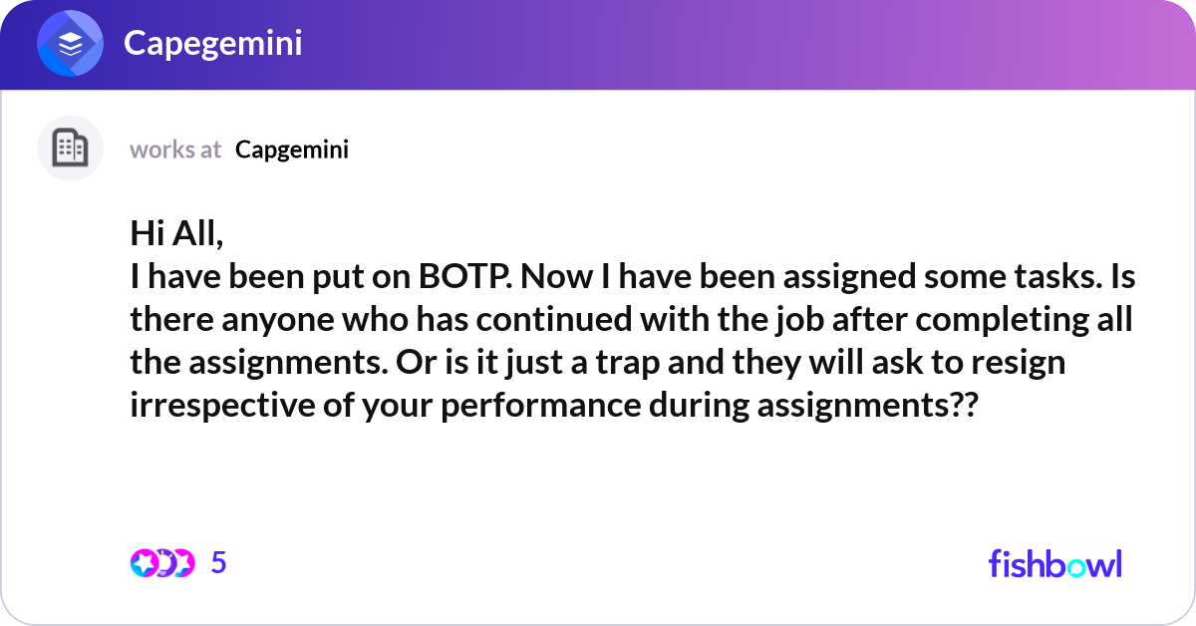1196x626 pixels.
Task: Click the reaction count showing 5
Action: point(218,563)
